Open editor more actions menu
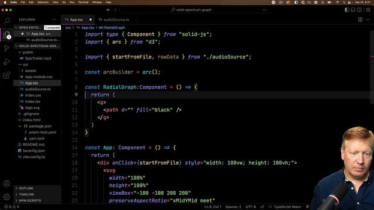Screen dimensions: 374x210 368,19
